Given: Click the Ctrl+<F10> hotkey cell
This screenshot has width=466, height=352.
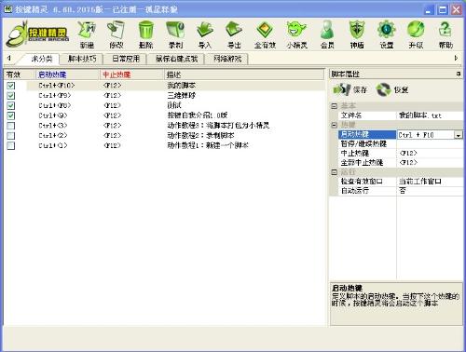Looking at the screenshot, I should pyautogui.click(x=57, y=86).
